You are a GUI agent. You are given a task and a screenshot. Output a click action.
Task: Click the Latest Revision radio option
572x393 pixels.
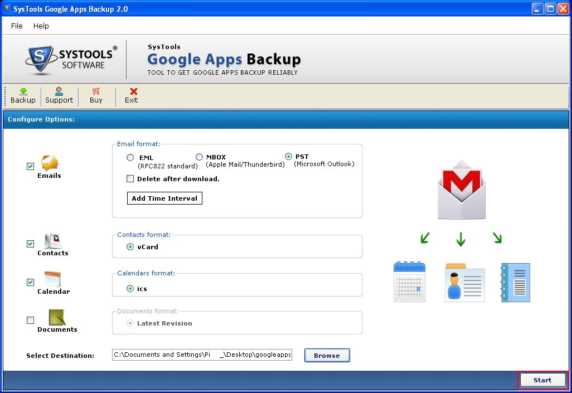[x=130, y=323]
